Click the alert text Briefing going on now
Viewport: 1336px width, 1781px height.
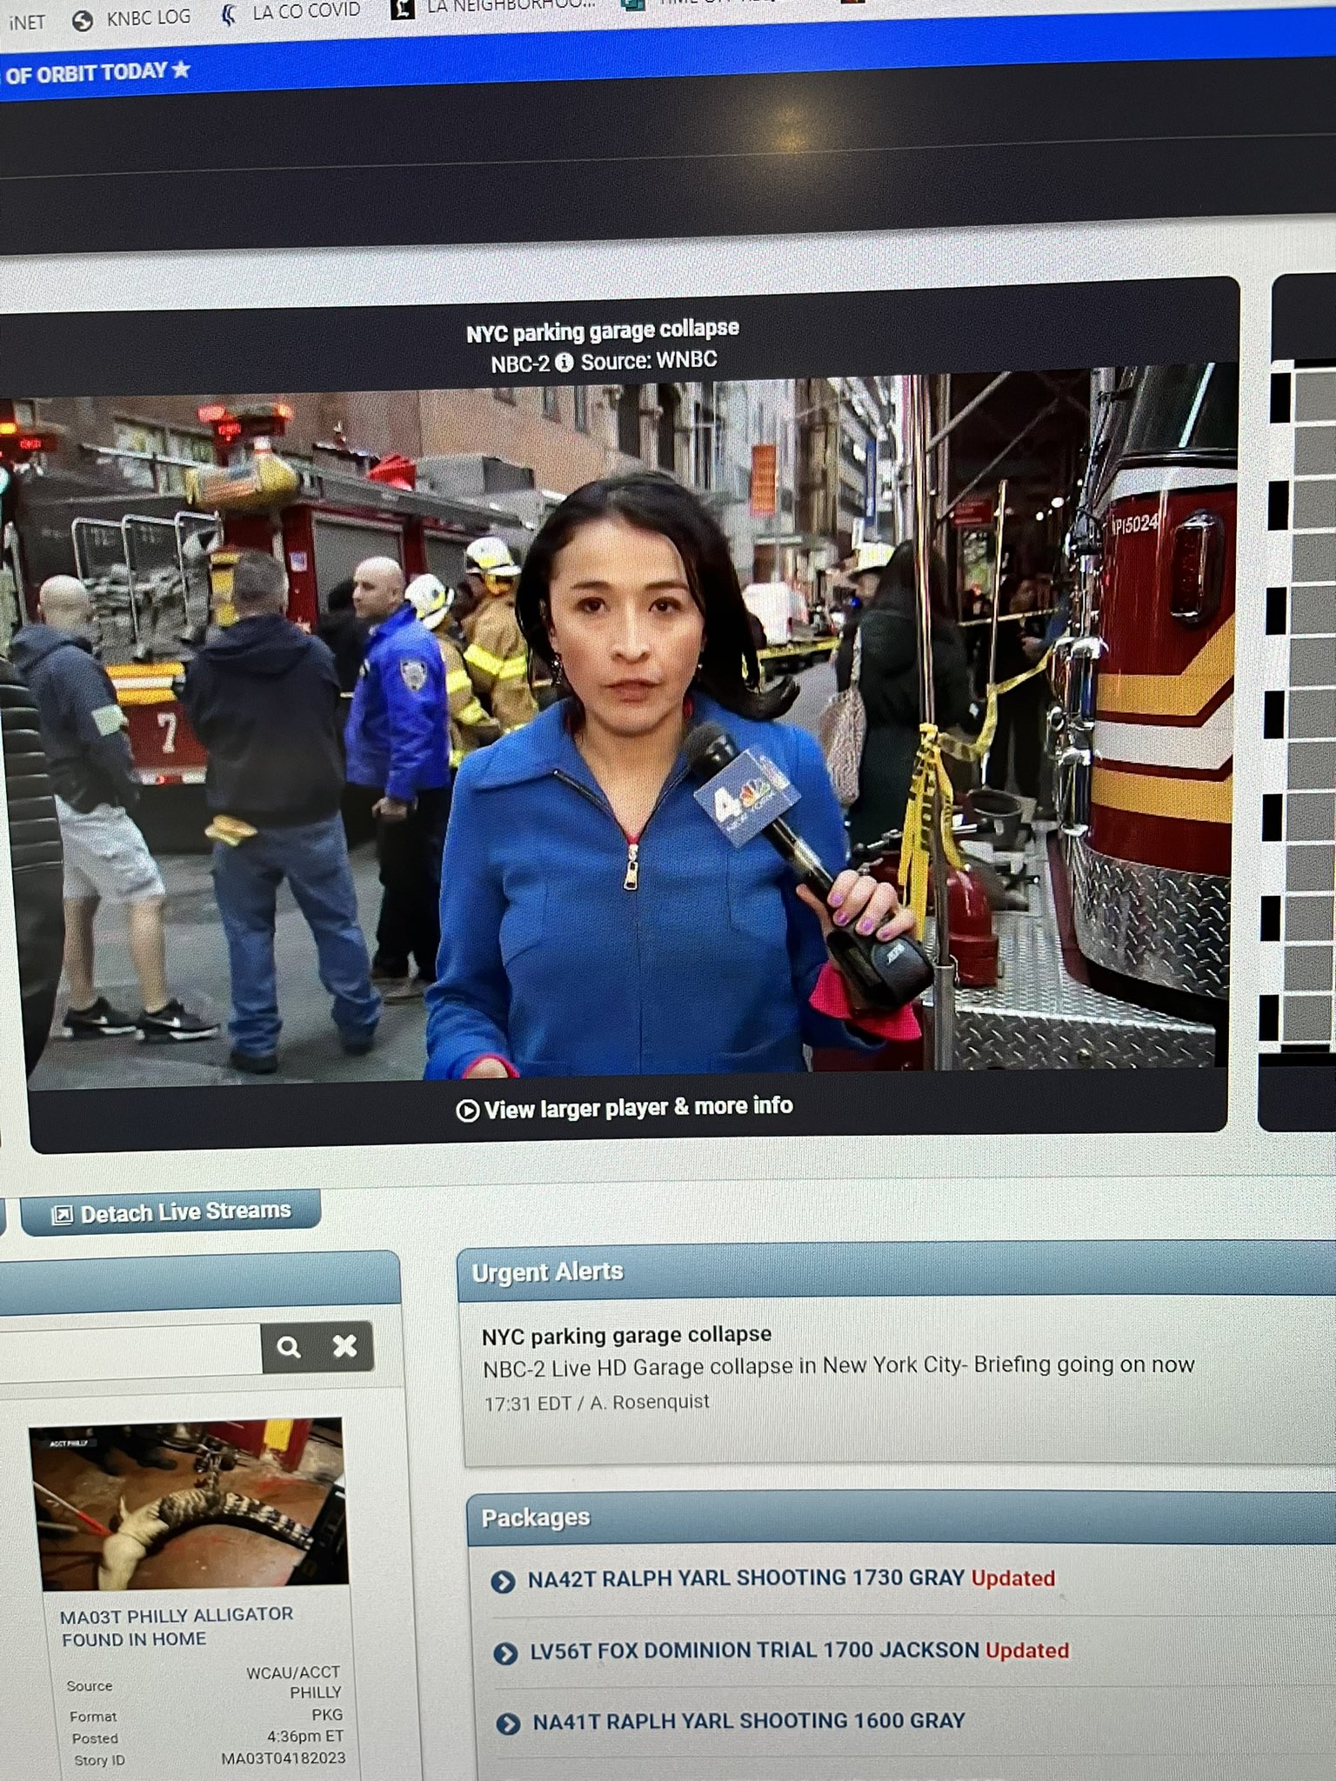pos(1084,1364)
